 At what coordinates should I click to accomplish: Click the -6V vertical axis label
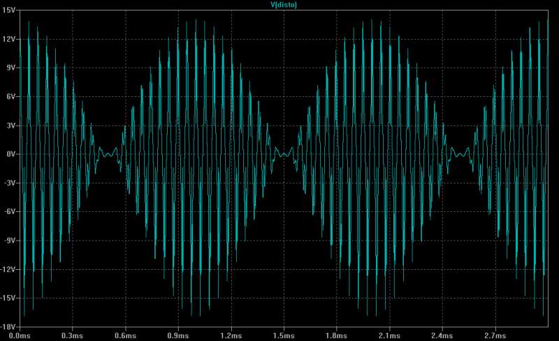click(x=9, y=212)
